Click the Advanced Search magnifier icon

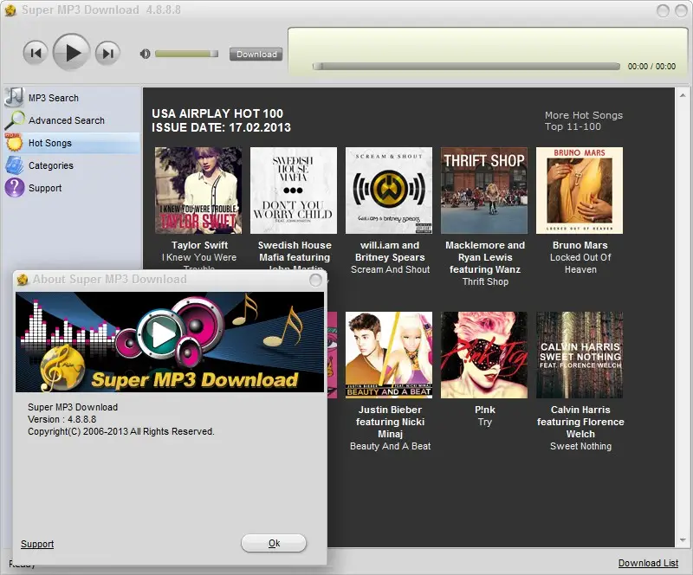14,120
